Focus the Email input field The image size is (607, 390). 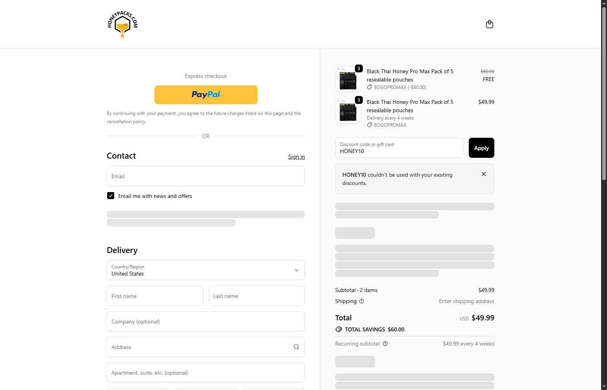click(x=206, y=176)
